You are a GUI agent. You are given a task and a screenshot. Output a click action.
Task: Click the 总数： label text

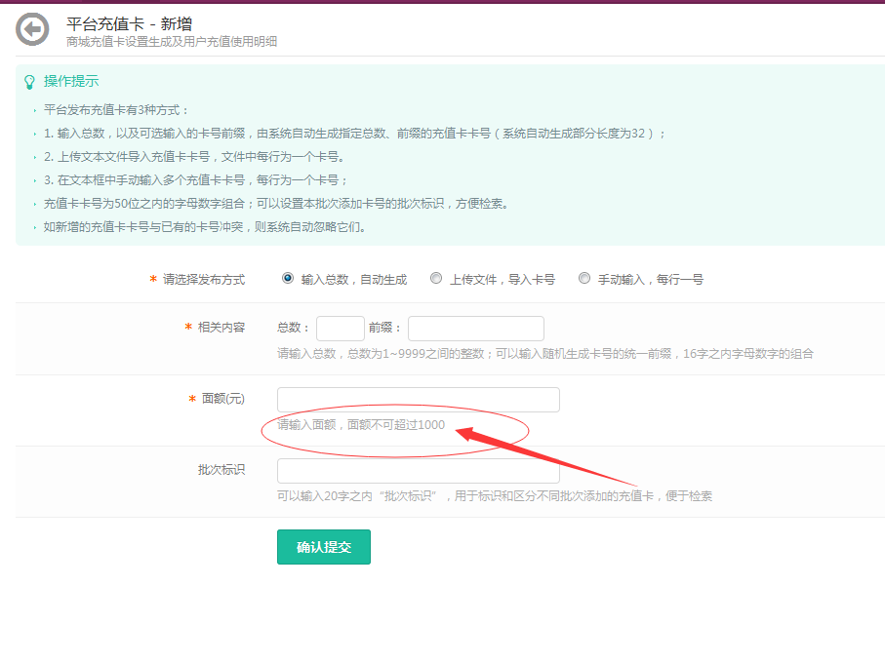pyautogui.click(x=294, y=328)
